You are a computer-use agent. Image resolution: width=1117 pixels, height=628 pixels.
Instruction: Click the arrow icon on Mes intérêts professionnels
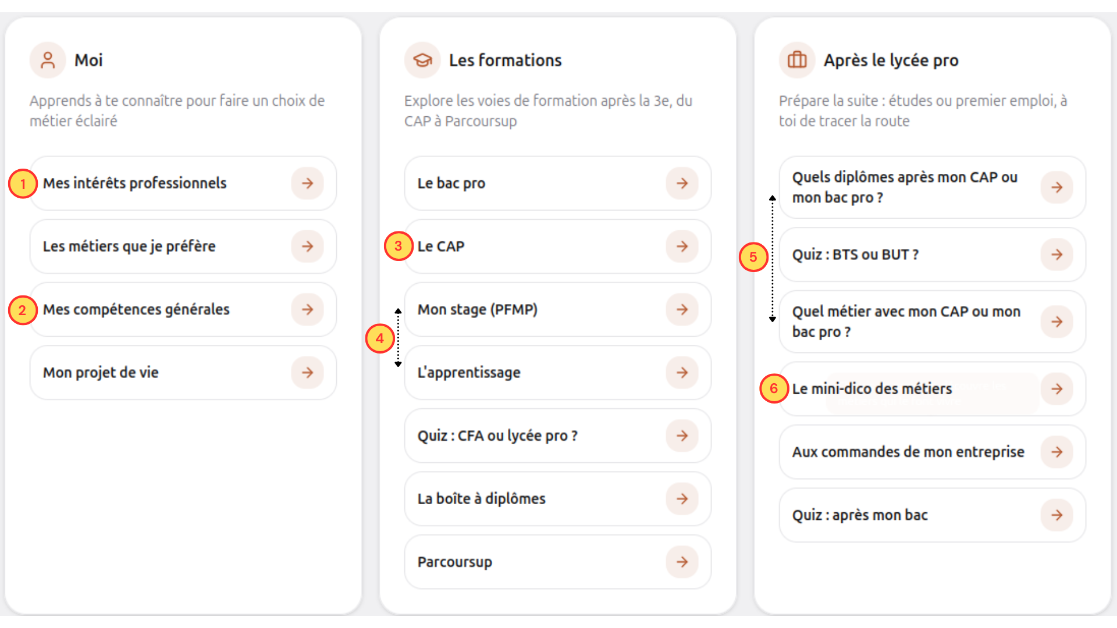(x=308, y=183)
